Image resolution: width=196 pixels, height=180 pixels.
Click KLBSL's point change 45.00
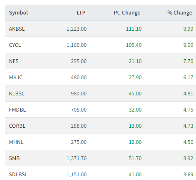click(x=135, y=94)
